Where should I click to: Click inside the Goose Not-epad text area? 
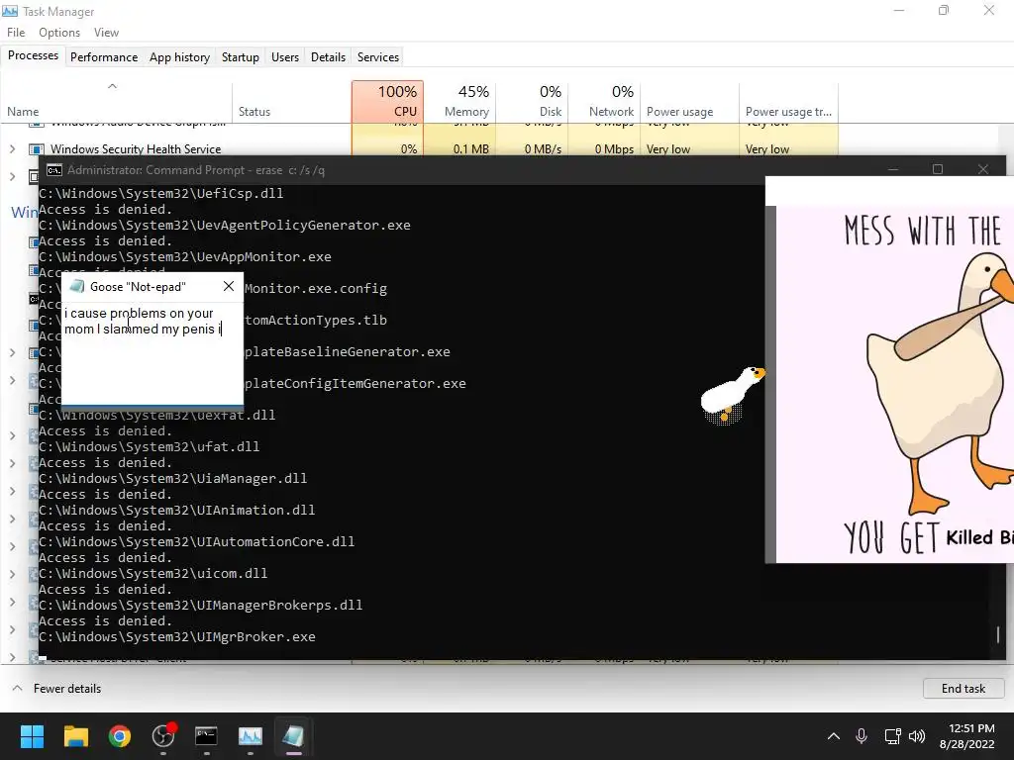[x=152, y=352]
